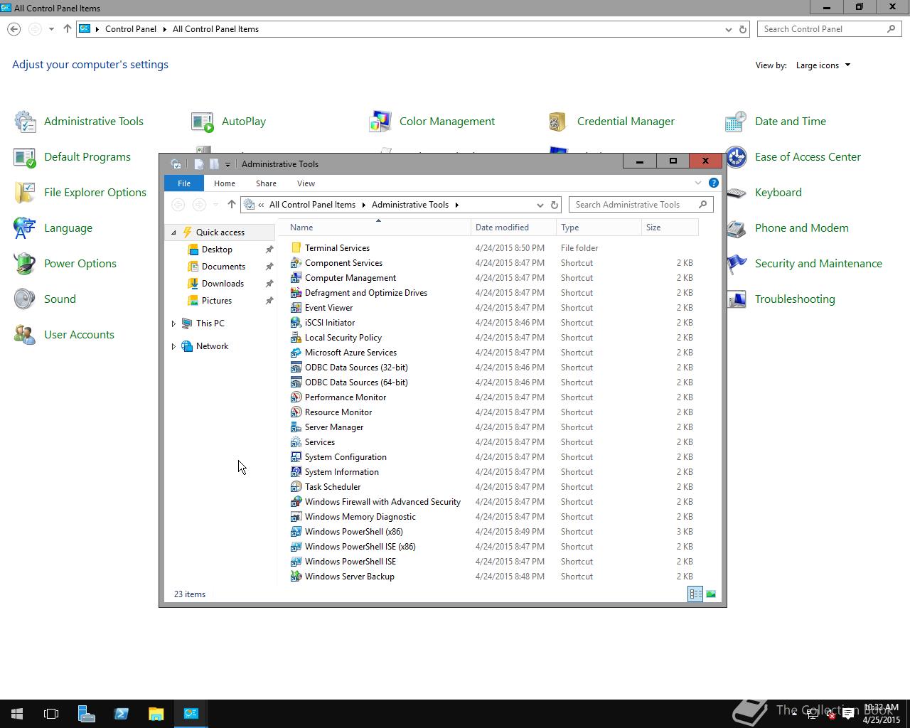
Task: Open the Home ribbon tab
Action: point(225,183)
